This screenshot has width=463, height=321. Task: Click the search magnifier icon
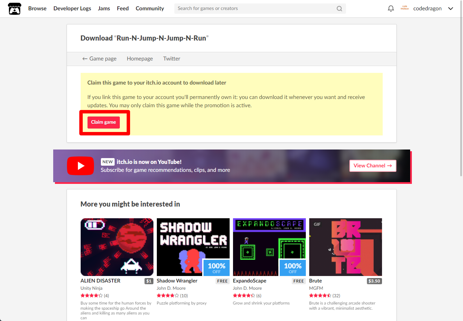(339, 9)
